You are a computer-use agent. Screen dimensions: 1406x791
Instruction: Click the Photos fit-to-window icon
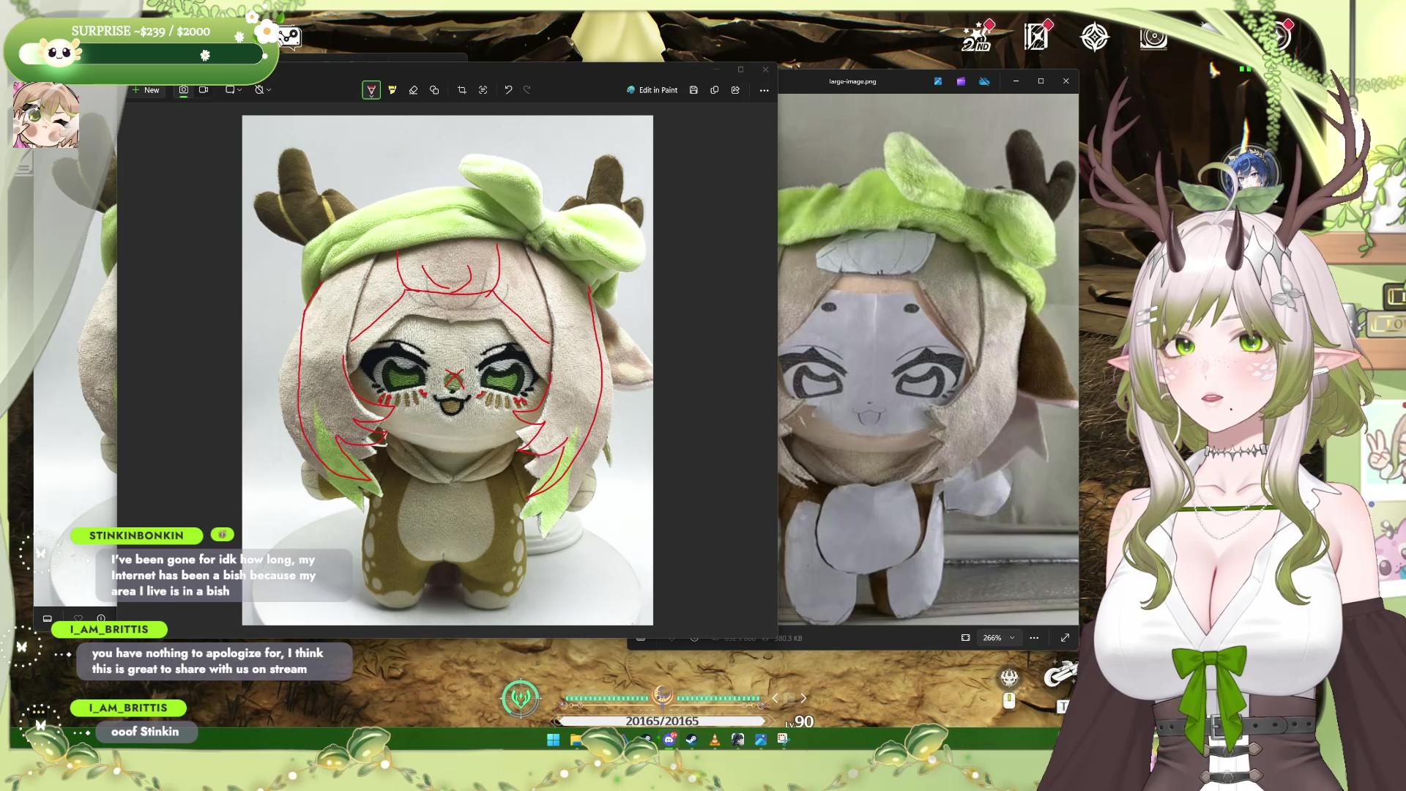point(965,638)
